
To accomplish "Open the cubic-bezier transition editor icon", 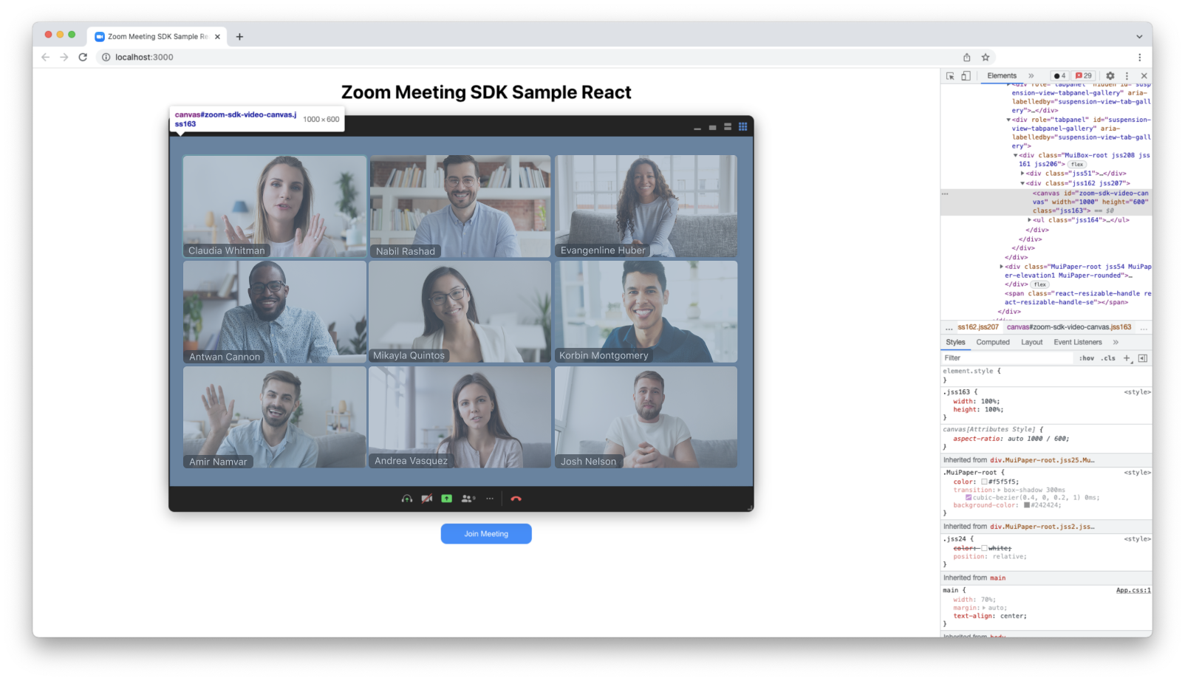I will (x=968, y=497).
